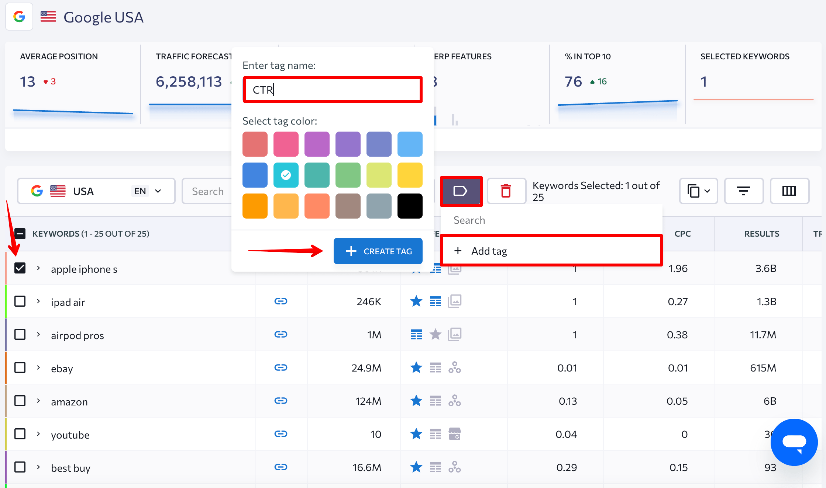Expand the amazon row
826x488 pixels.
pos(38,401)
